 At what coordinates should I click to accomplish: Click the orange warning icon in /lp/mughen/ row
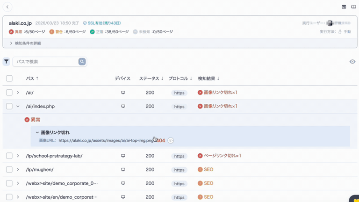coord(200,169)
